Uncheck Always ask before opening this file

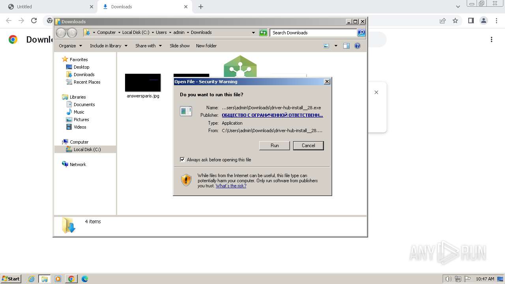[182, 160]
